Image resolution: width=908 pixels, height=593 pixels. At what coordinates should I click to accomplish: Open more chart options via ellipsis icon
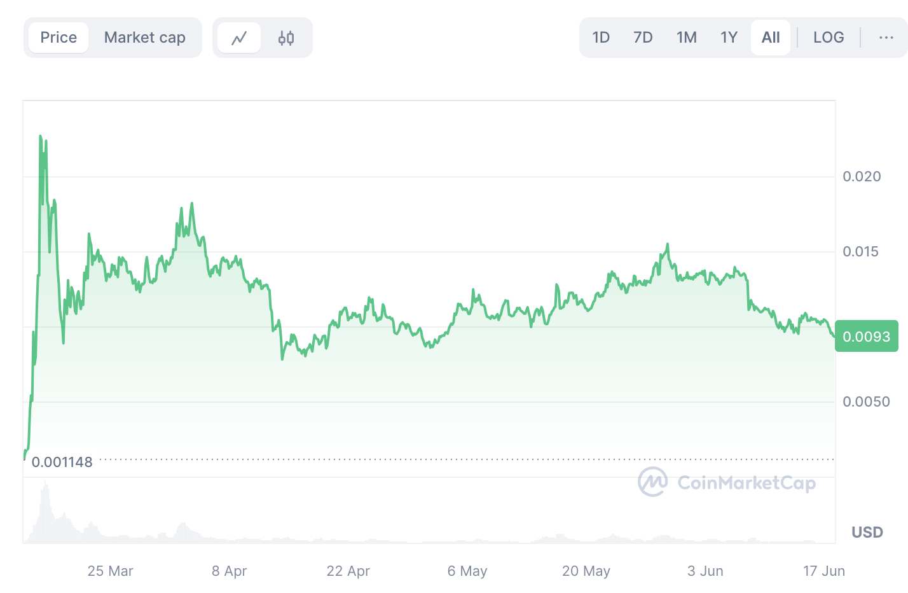coord(886,38)
